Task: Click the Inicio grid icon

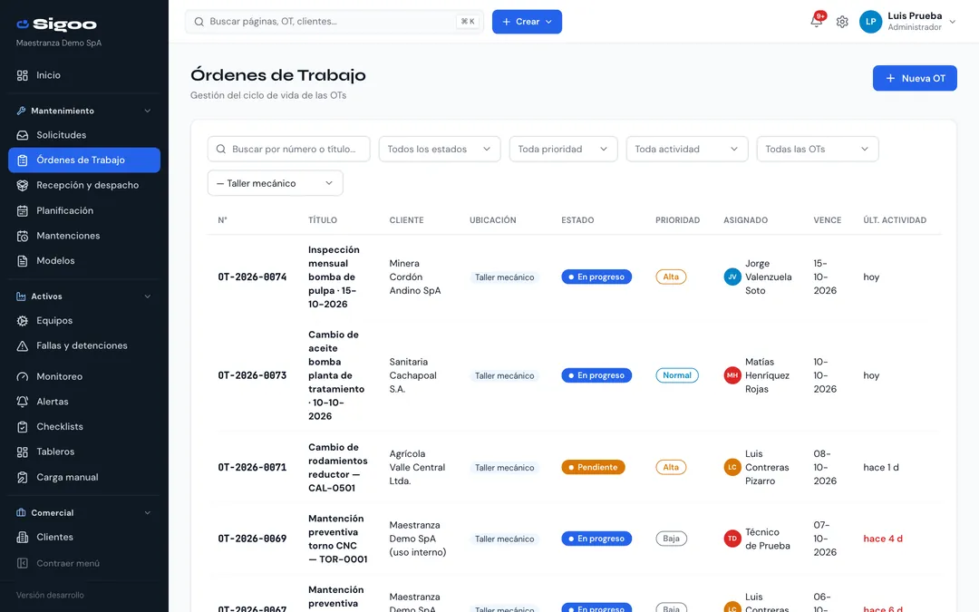Action: click(23, 75)
